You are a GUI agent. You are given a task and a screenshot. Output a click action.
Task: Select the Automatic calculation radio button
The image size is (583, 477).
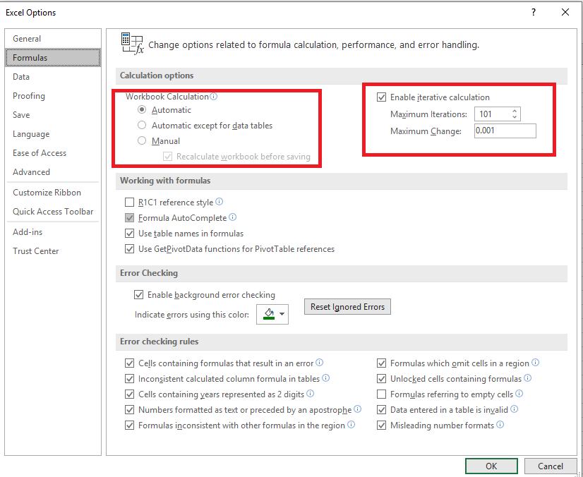[142, 109]
